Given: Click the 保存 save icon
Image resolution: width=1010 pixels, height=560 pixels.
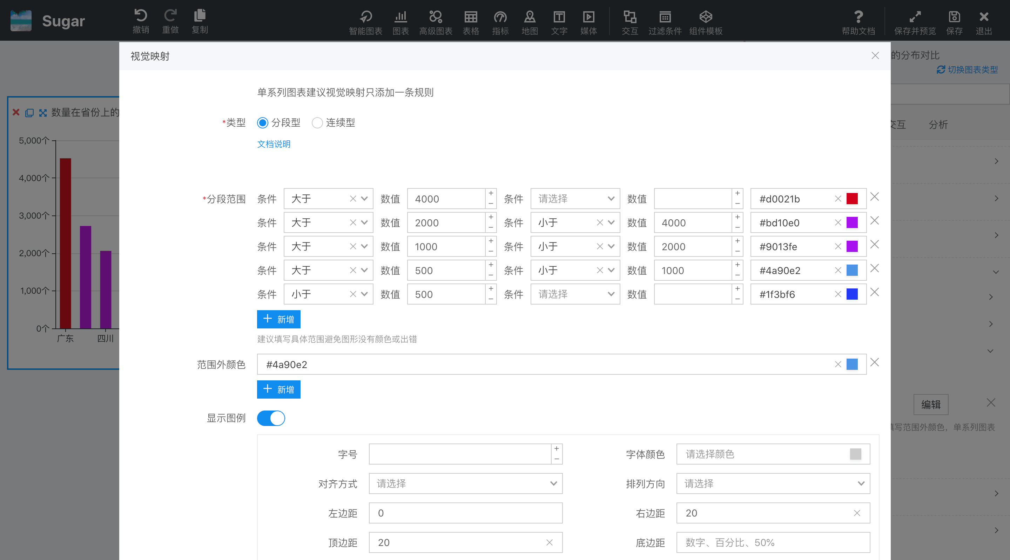Looking at the screenshot, I should tap(954, 22).
